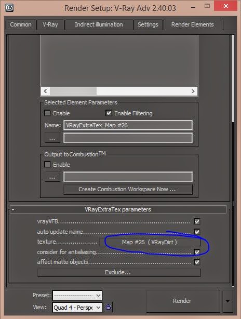Click the Render button
The height and width of the screenshot is (319, 241).
[x=183, y=301]
